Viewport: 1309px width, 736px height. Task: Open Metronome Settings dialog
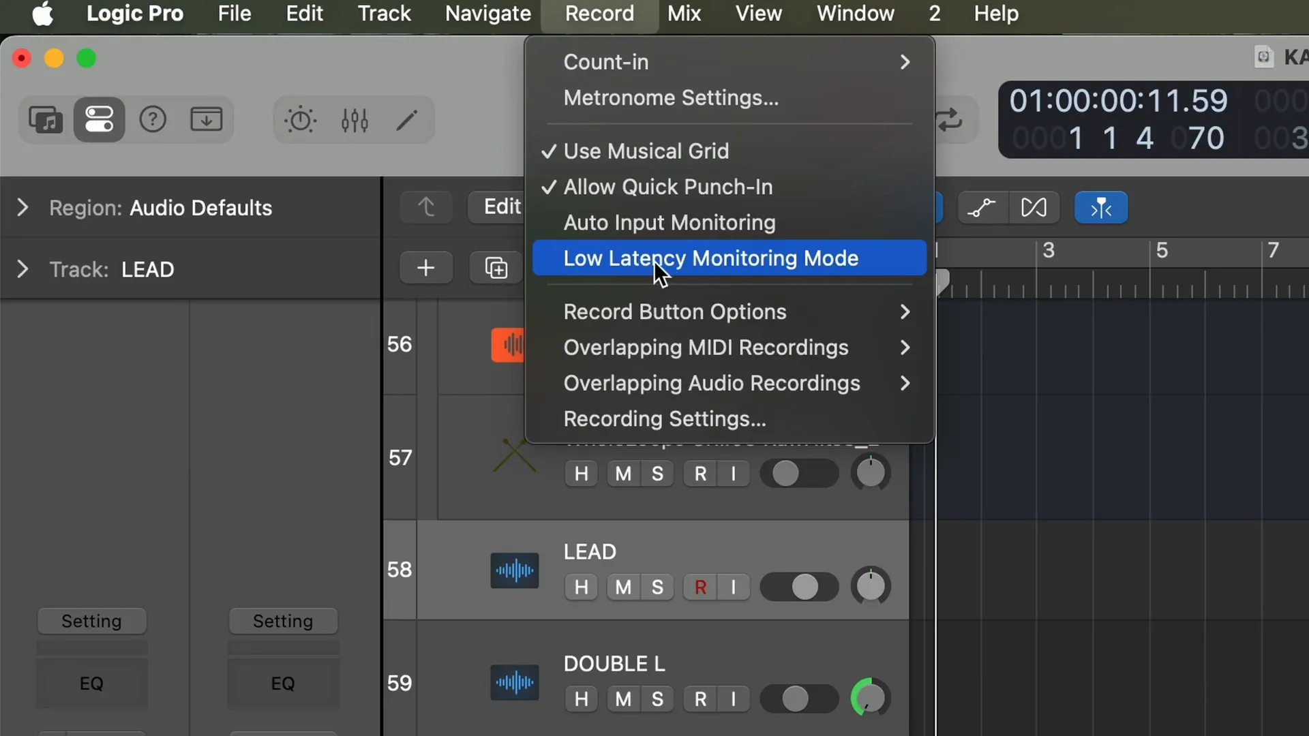(x=669, y=97)
